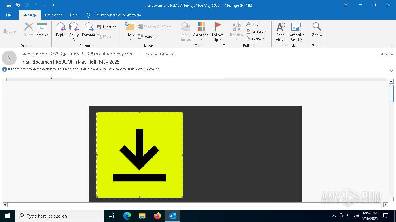Open the Windows Start menu
The height and width of the screenshot is (222, 396).
[7, 216]
